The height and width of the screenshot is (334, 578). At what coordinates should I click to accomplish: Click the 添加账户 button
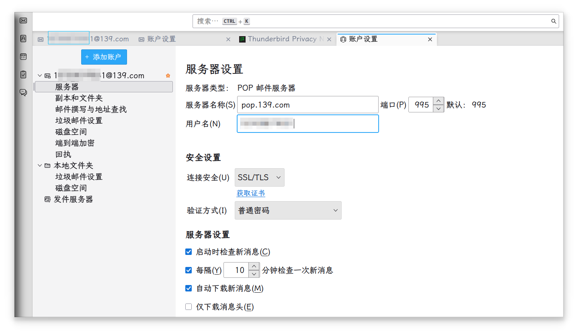click(104, 57)
